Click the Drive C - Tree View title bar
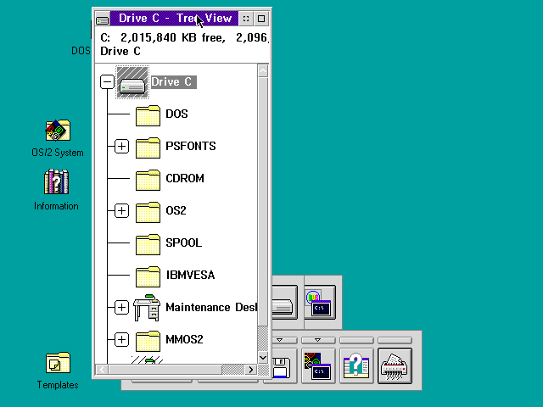Image resolution: width=543 pixels, height=407 pixels. (x=174, y=19)
